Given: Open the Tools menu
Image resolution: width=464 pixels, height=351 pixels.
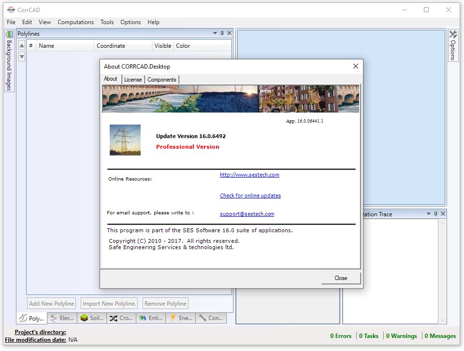Looking at the screenshot, I should (x=107, y=22).
